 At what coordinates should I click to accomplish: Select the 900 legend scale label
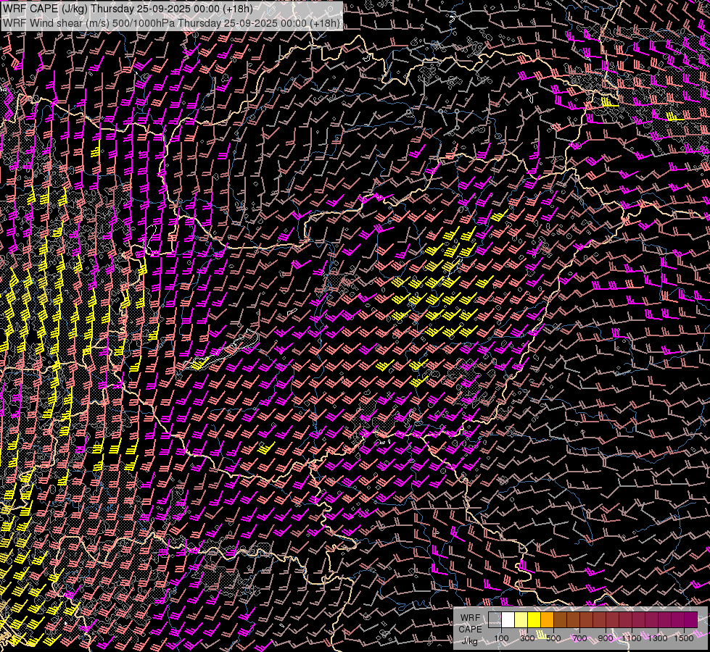(x=606, y=638)
